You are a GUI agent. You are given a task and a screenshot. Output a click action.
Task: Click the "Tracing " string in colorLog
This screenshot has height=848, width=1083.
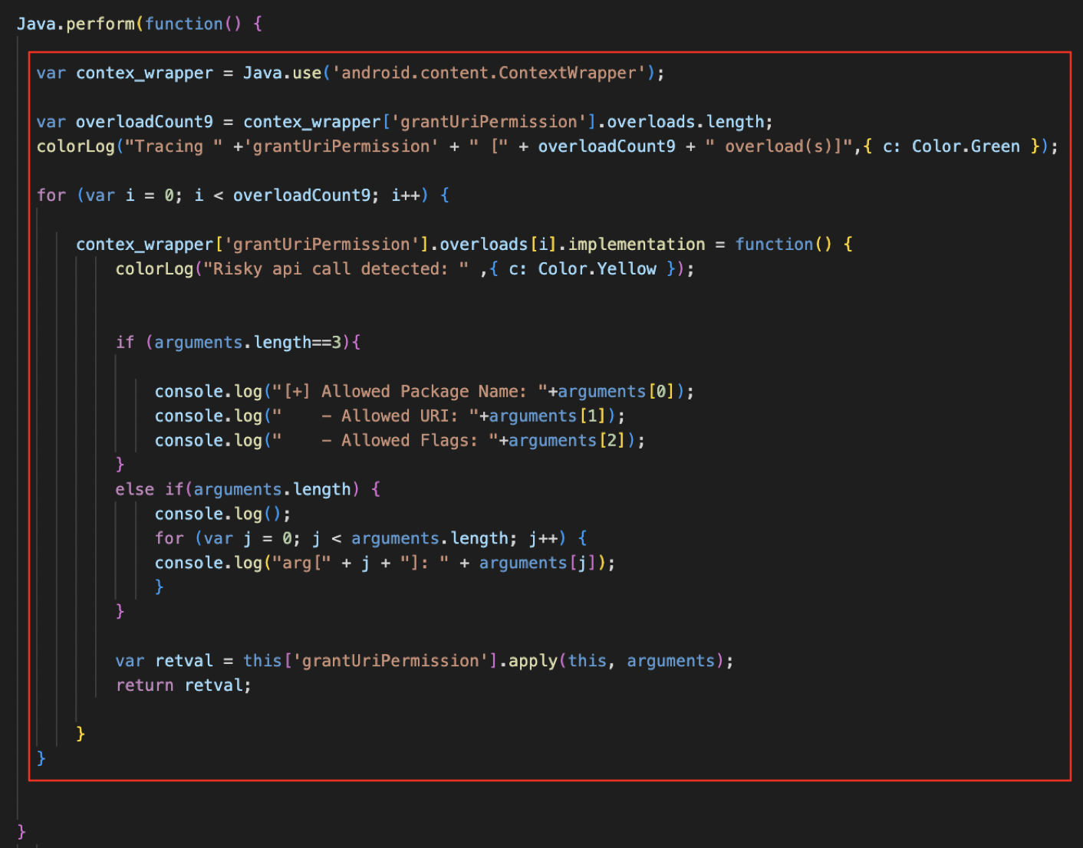pos(173,146)
